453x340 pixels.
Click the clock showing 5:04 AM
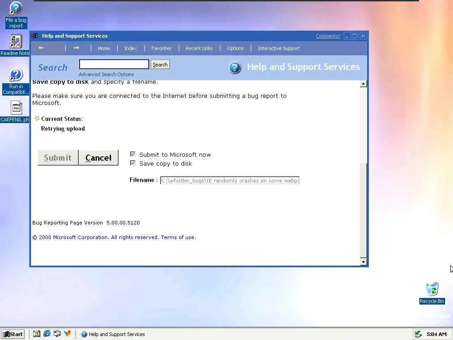(437, 334)
